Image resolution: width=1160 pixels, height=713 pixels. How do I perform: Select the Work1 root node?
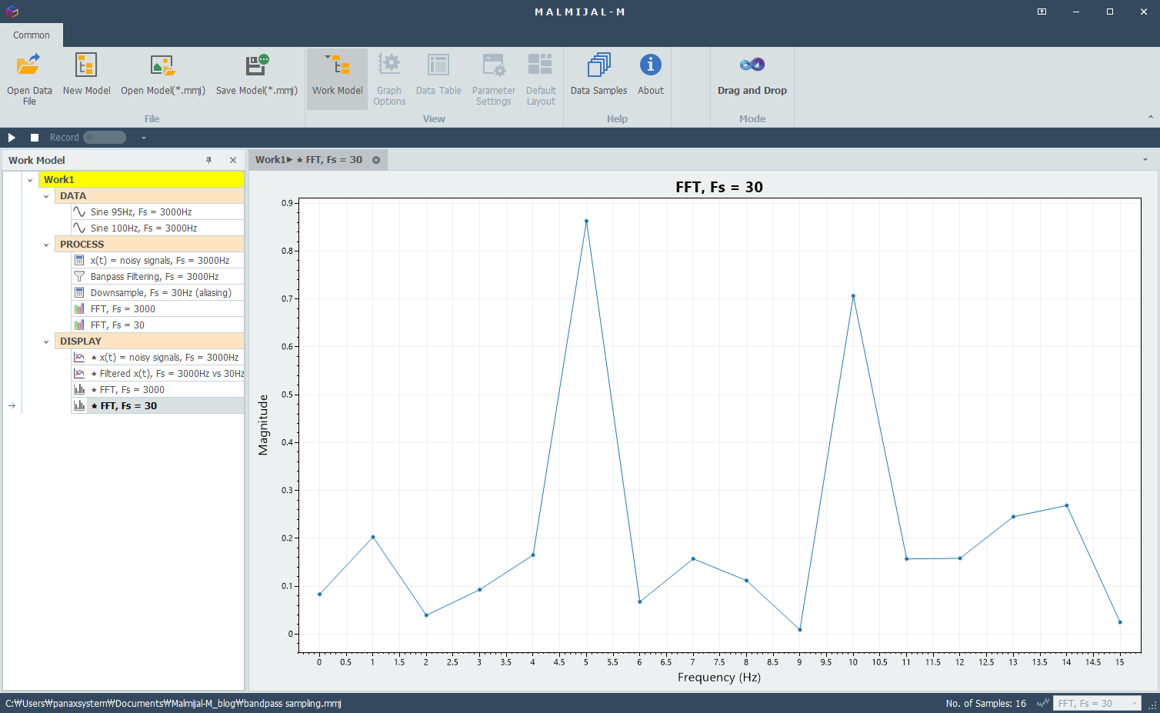point(142,179)
